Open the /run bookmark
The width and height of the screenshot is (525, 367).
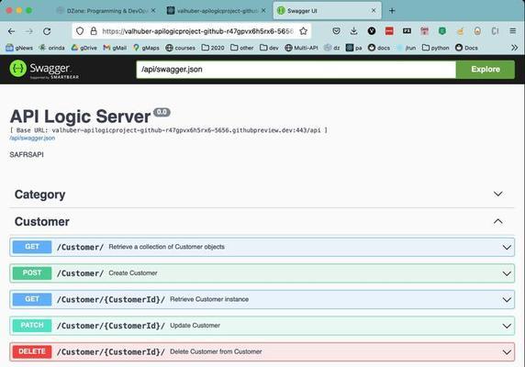[x=407, y=48]
